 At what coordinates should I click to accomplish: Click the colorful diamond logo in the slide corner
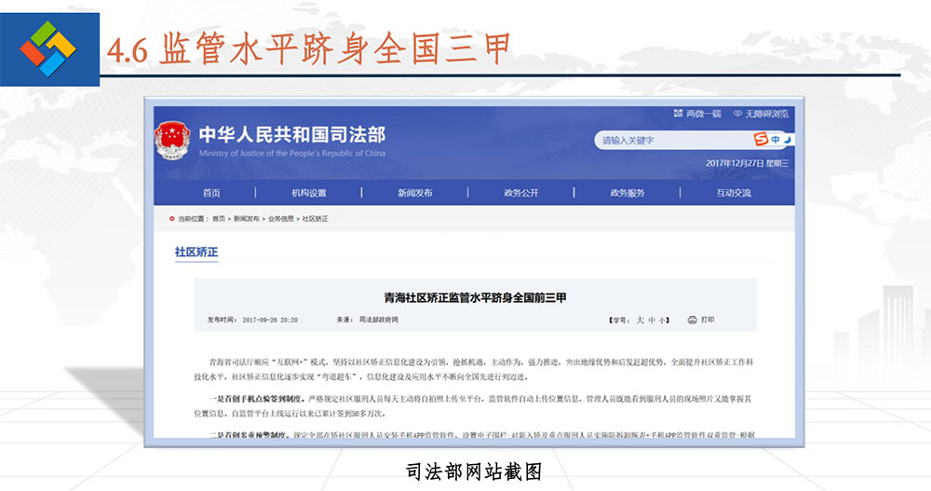[x=47, y=48]
